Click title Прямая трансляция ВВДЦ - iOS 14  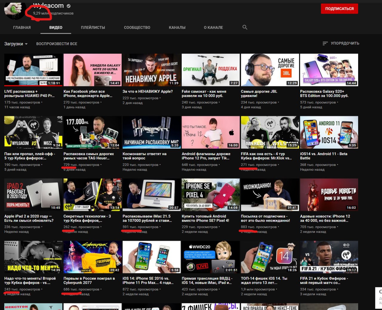tap(207, 281)
